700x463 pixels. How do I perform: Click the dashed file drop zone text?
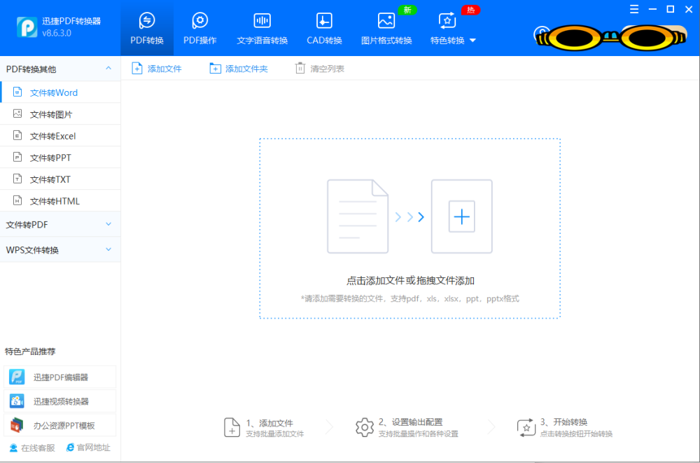point(409,281)
